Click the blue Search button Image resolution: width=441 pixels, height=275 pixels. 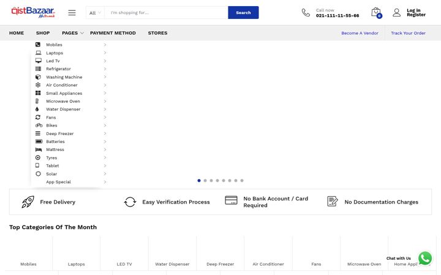[x=243, y=13]
